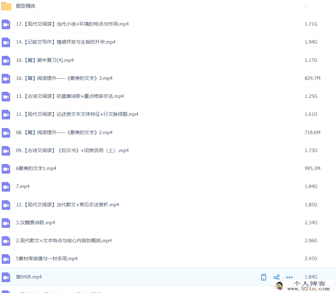
Task: Click video icon for 10.【赠】期中复习(4)
Action: coord(6,60)
